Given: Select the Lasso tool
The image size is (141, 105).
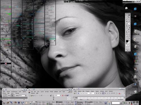Looking at the screenshot, I should coord(127,20).
